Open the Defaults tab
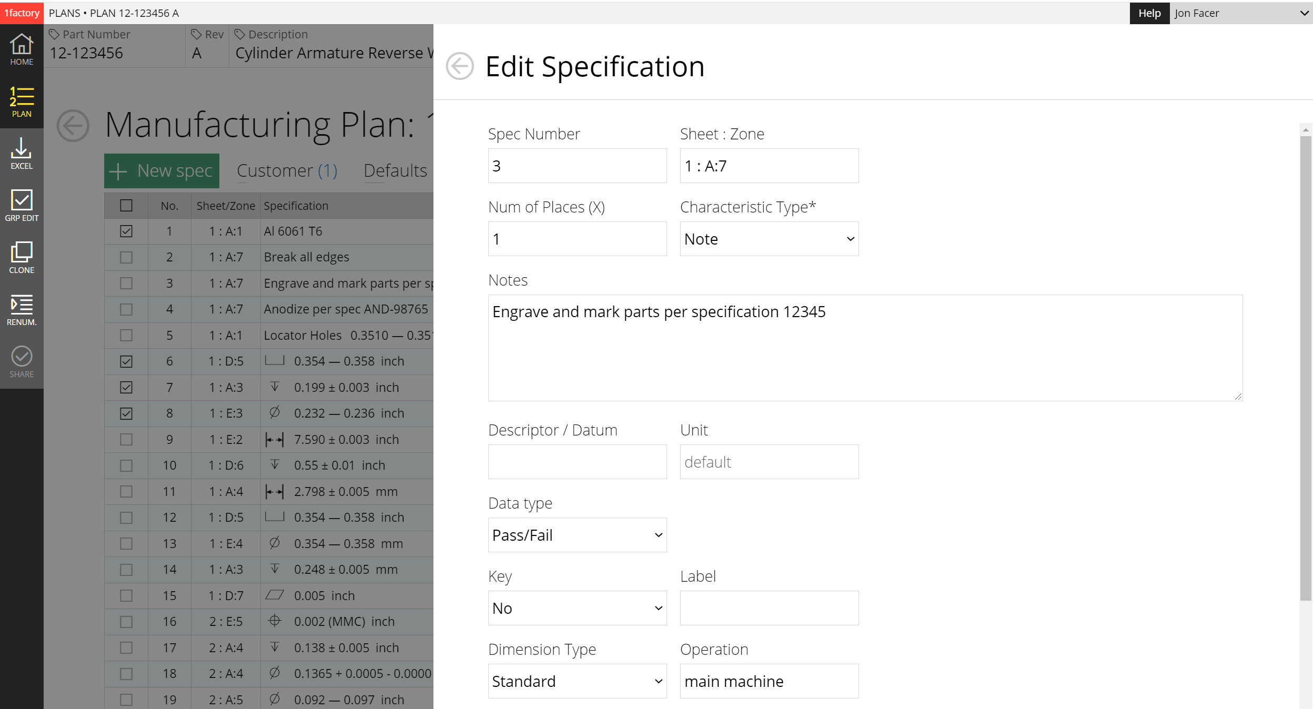The width and height of the screenshot is (1313, 709). tap(395, 171)
